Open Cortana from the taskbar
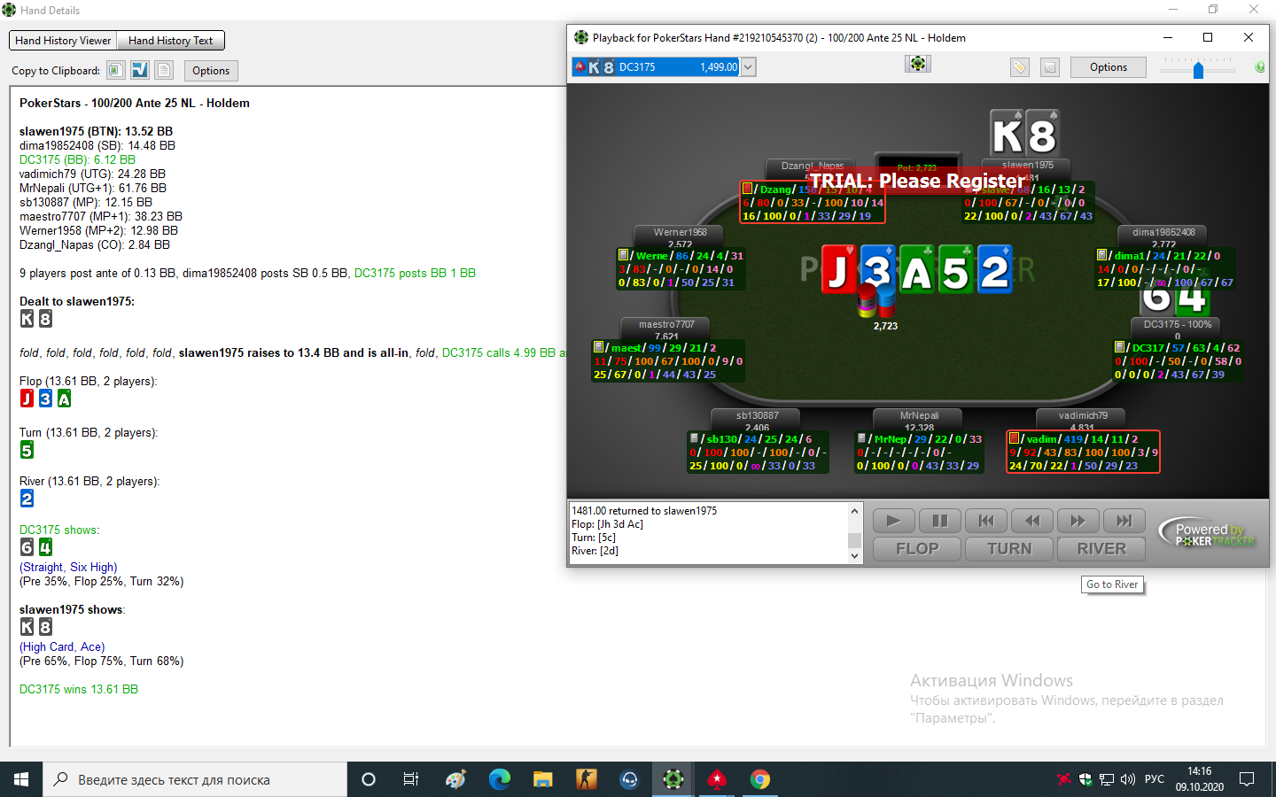The image size is (1276, 797). (369, 779)
